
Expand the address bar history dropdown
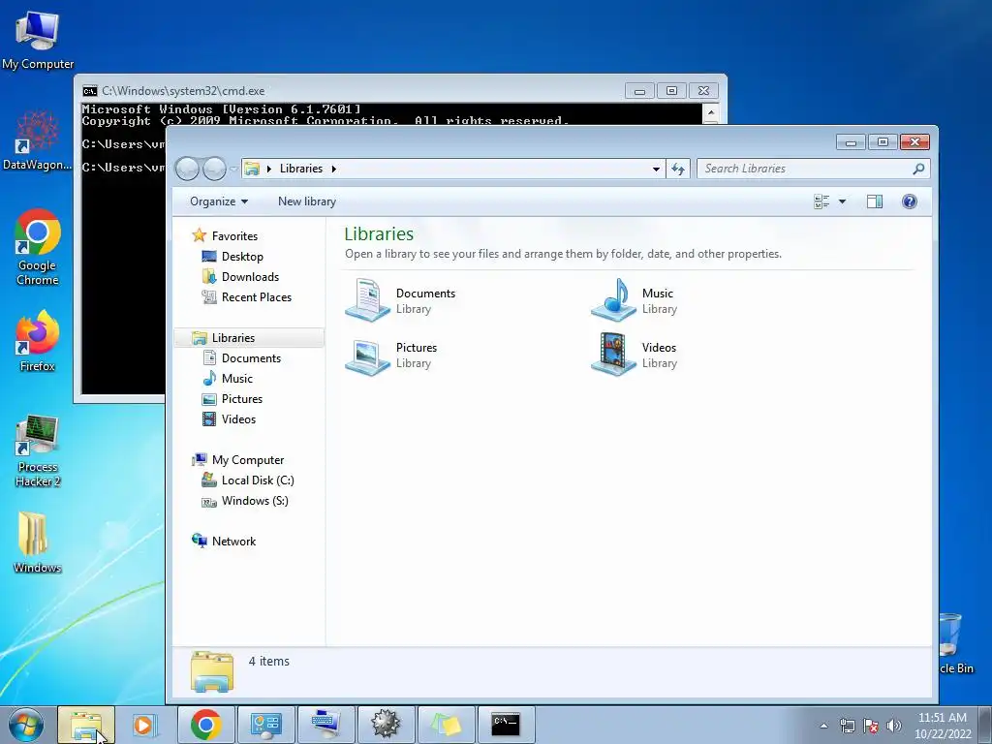point(656,169)
